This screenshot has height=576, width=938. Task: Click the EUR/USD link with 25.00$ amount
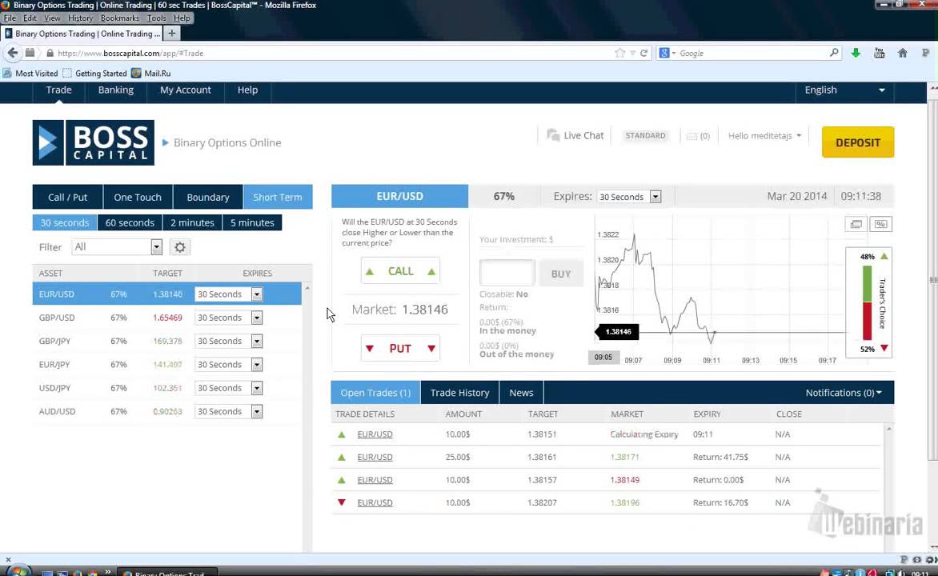pyautogui.click(x=375, y=457)
